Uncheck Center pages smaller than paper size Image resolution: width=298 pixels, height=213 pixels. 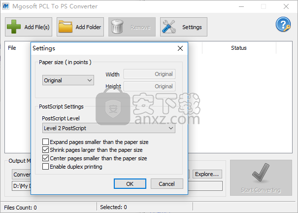pos(46,158)
